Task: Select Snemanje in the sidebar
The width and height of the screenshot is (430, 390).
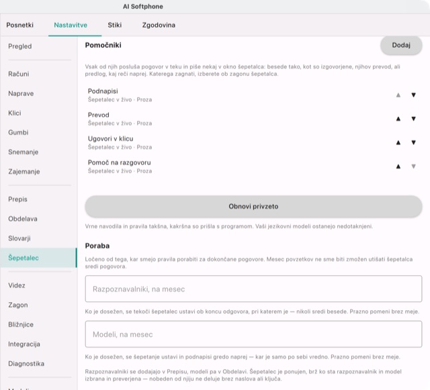Action: tap(39, 152)
